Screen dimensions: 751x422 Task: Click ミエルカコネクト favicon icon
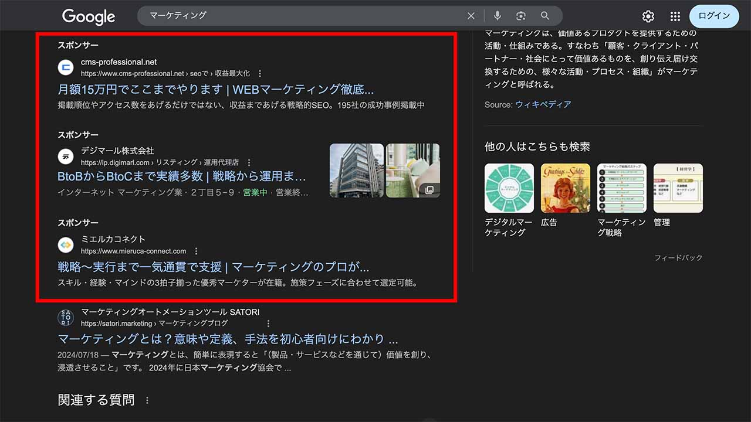(66, 244)
